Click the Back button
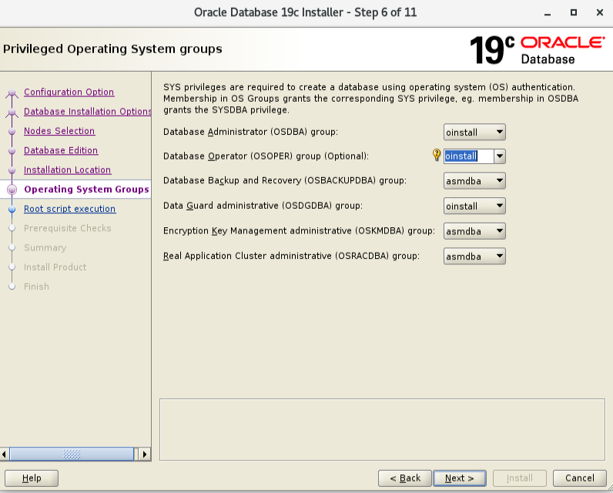The height and width of the screenshot is (493, 613). click(x=404, y=478)
